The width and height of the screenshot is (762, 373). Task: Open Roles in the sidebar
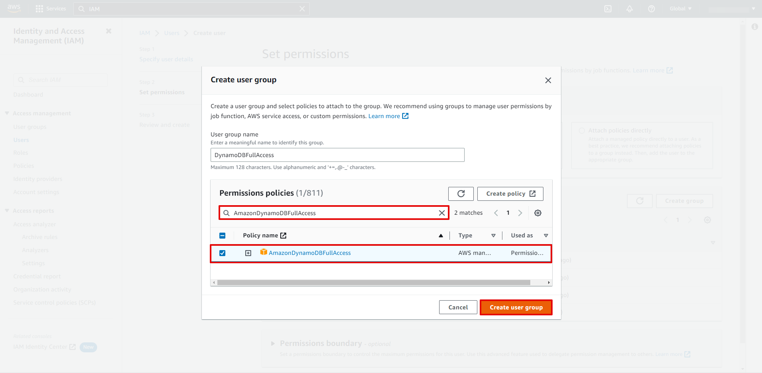coord(21,153)
